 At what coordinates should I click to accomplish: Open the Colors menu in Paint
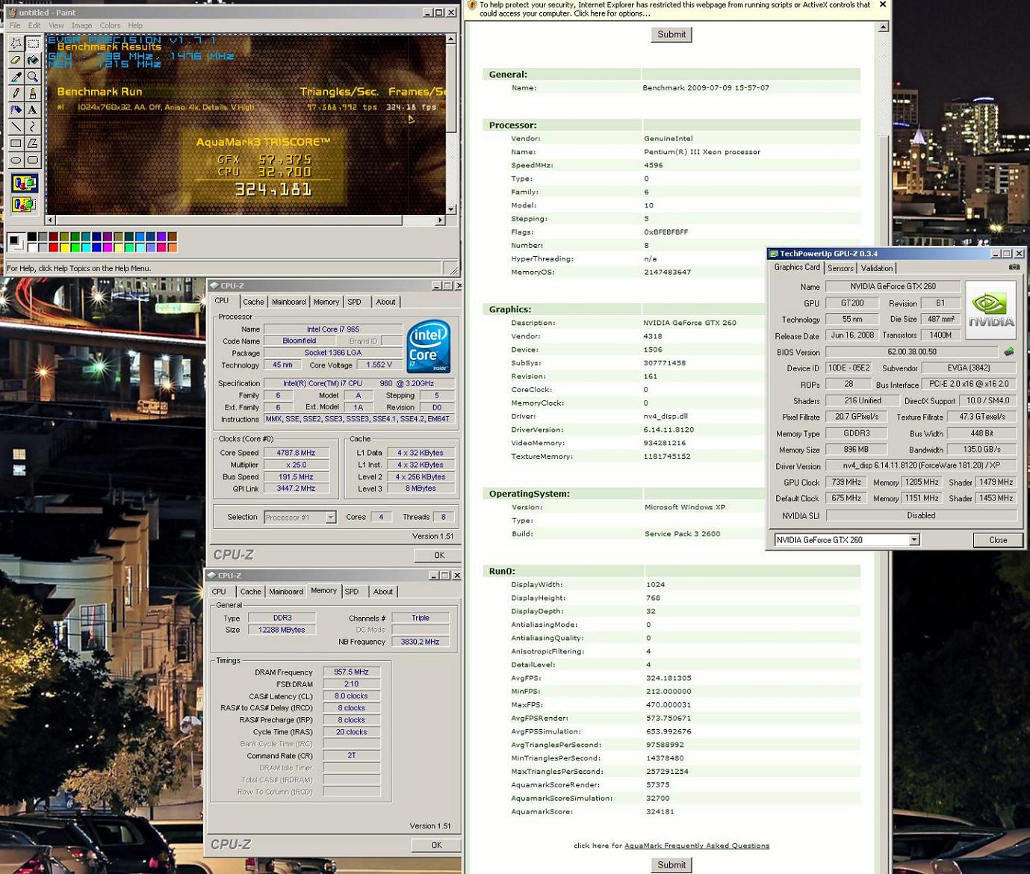click(x=110, y=25)
